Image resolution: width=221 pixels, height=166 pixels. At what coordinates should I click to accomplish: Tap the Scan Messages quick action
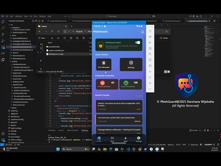click(104, 65)
